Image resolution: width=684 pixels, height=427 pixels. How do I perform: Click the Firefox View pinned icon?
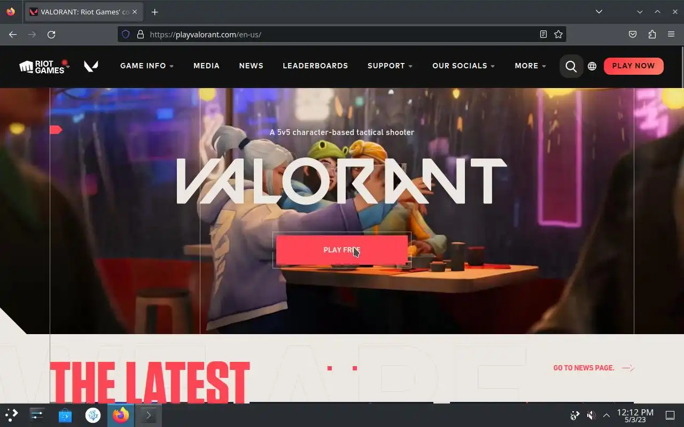click(11, 12)
